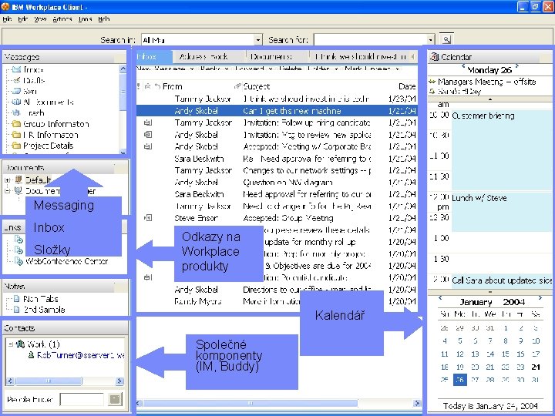The width and height of the screenshot is (555, 416).
Task: Open the Customer briefing calendar entry
Action: click(502, 149)
